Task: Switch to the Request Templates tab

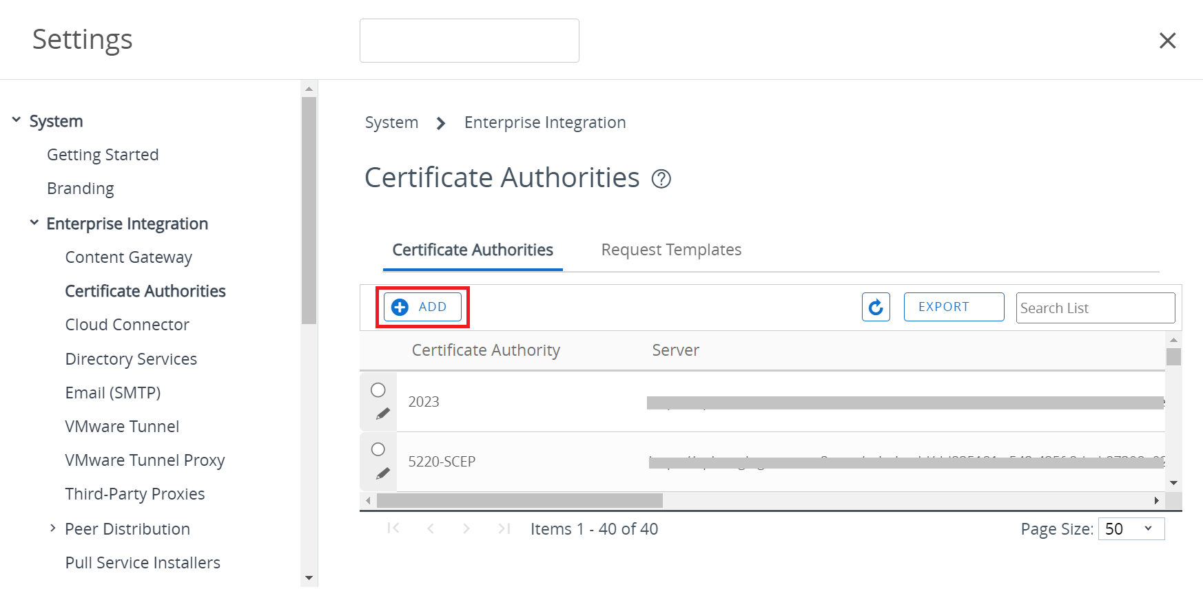Action: tap(671, 250)
